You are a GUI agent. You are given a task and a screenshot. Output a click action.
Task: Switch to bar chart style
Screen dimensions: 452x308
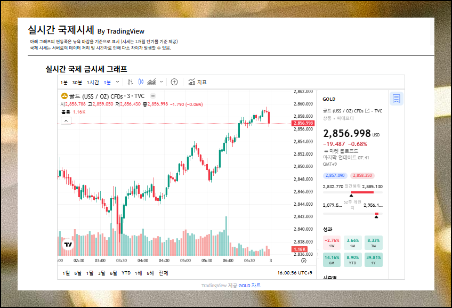click(x=130, y=82)
